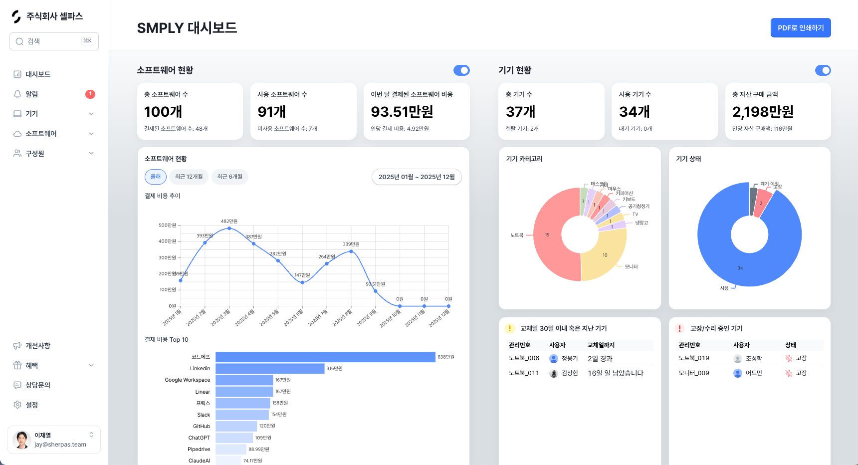Click the PDF로 인쇄하기 button

coord(801,27)
